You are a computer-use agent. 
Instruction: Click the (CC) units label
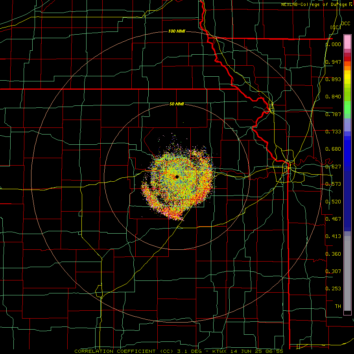coord(336,28)
